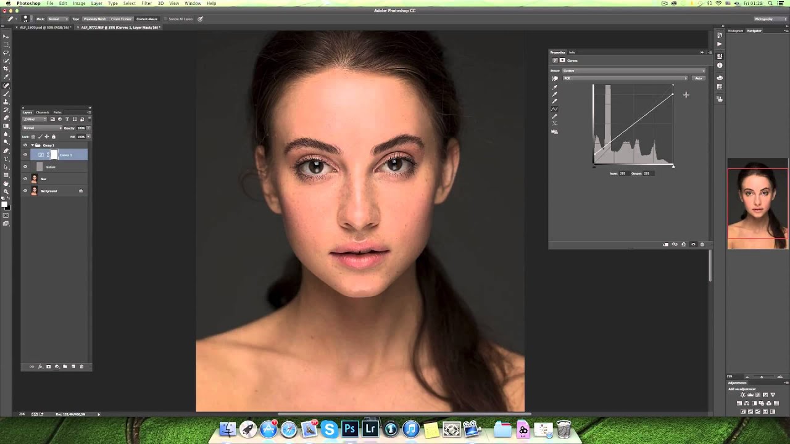Click the Auto button in Curves

(x=699, y=78)
